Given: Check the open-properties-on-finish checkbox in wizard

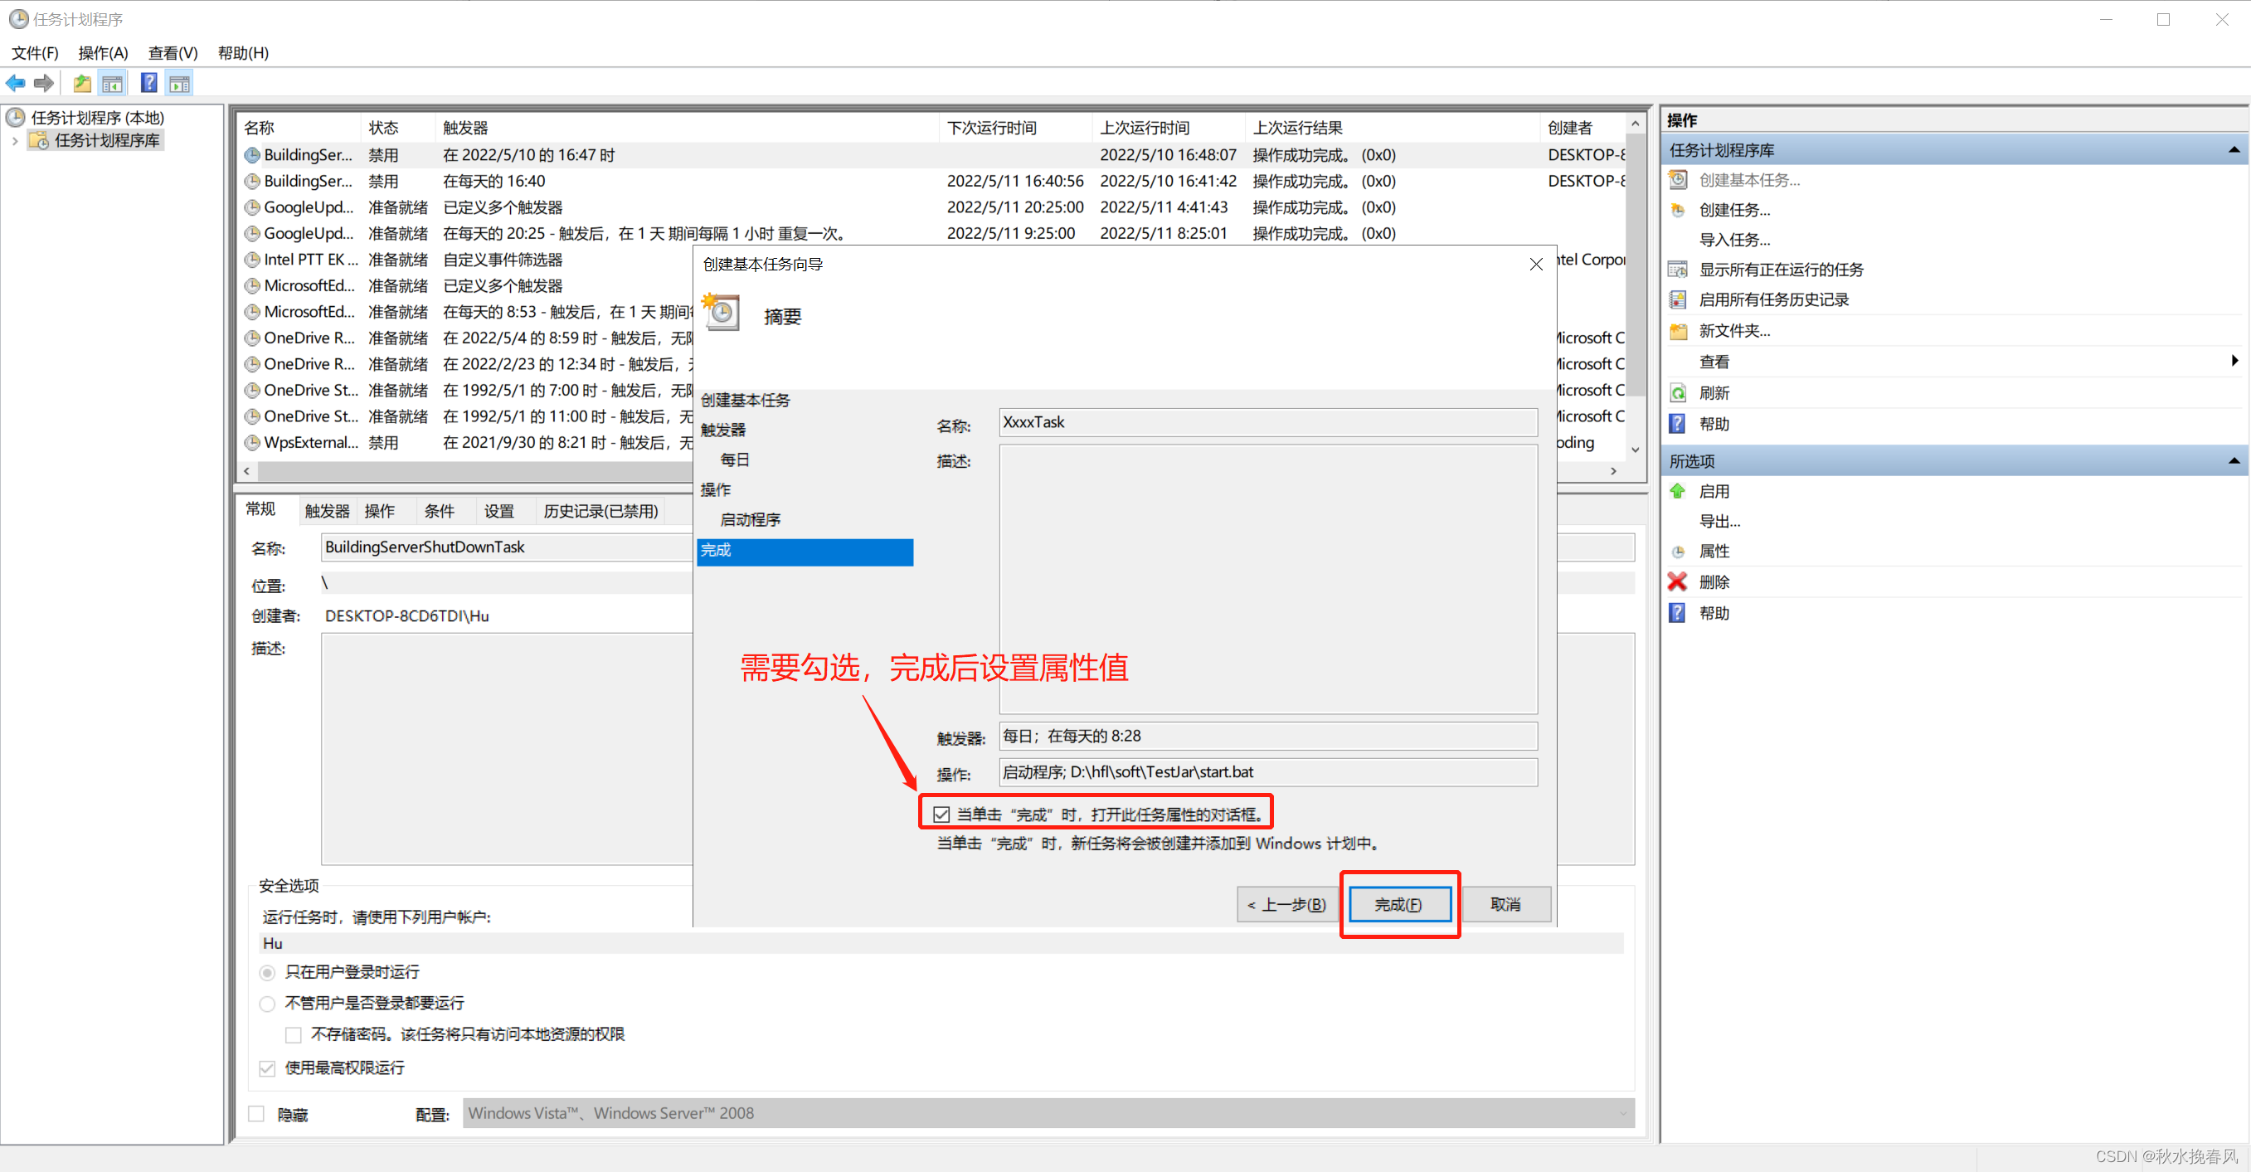Looking at the screenshot, I should pos(941,815).
